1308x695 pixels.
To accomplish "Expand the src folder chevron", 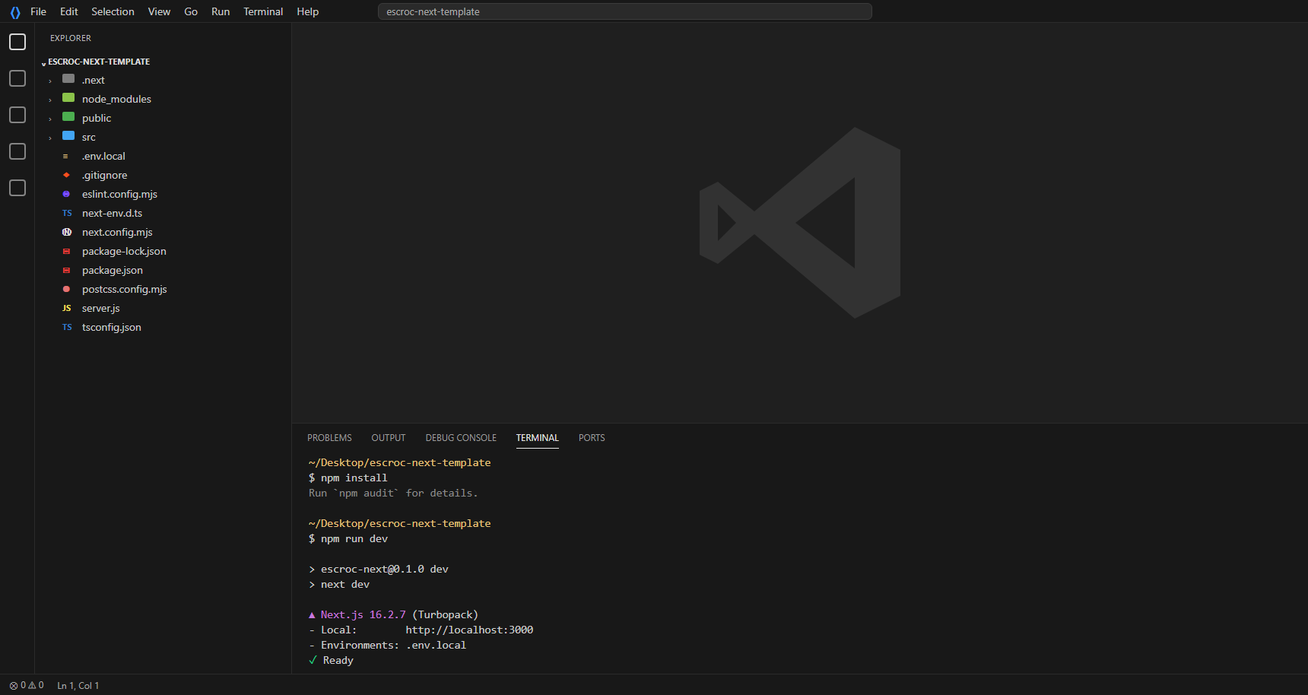I will 50,138.
